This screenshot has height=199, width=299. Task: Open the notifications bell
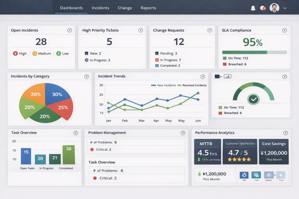click(x=253, y=8)
